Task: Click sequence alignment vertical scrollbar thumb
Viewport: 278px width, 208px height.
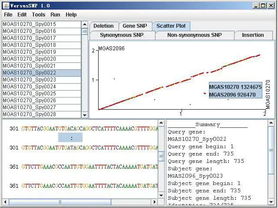Action: [161, 156]
